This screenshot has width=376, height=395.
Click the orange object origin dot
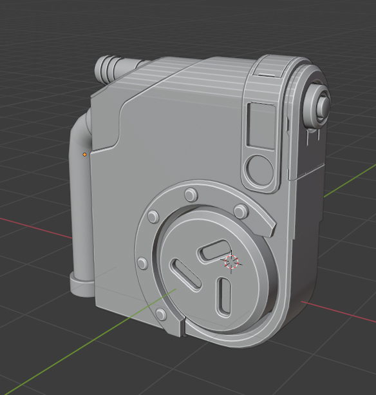pyautogui.click(x=84, y=155)
